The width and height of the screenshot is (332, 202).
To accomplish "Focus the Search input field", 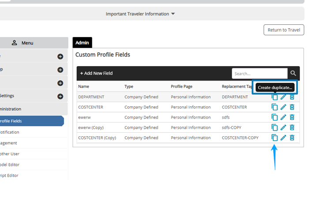I will [x=260, y=73].
